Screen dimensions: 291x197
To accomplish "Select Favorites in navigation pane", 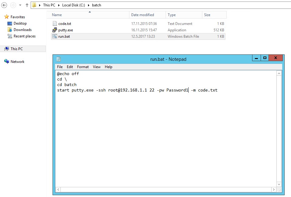I will 18,17.
